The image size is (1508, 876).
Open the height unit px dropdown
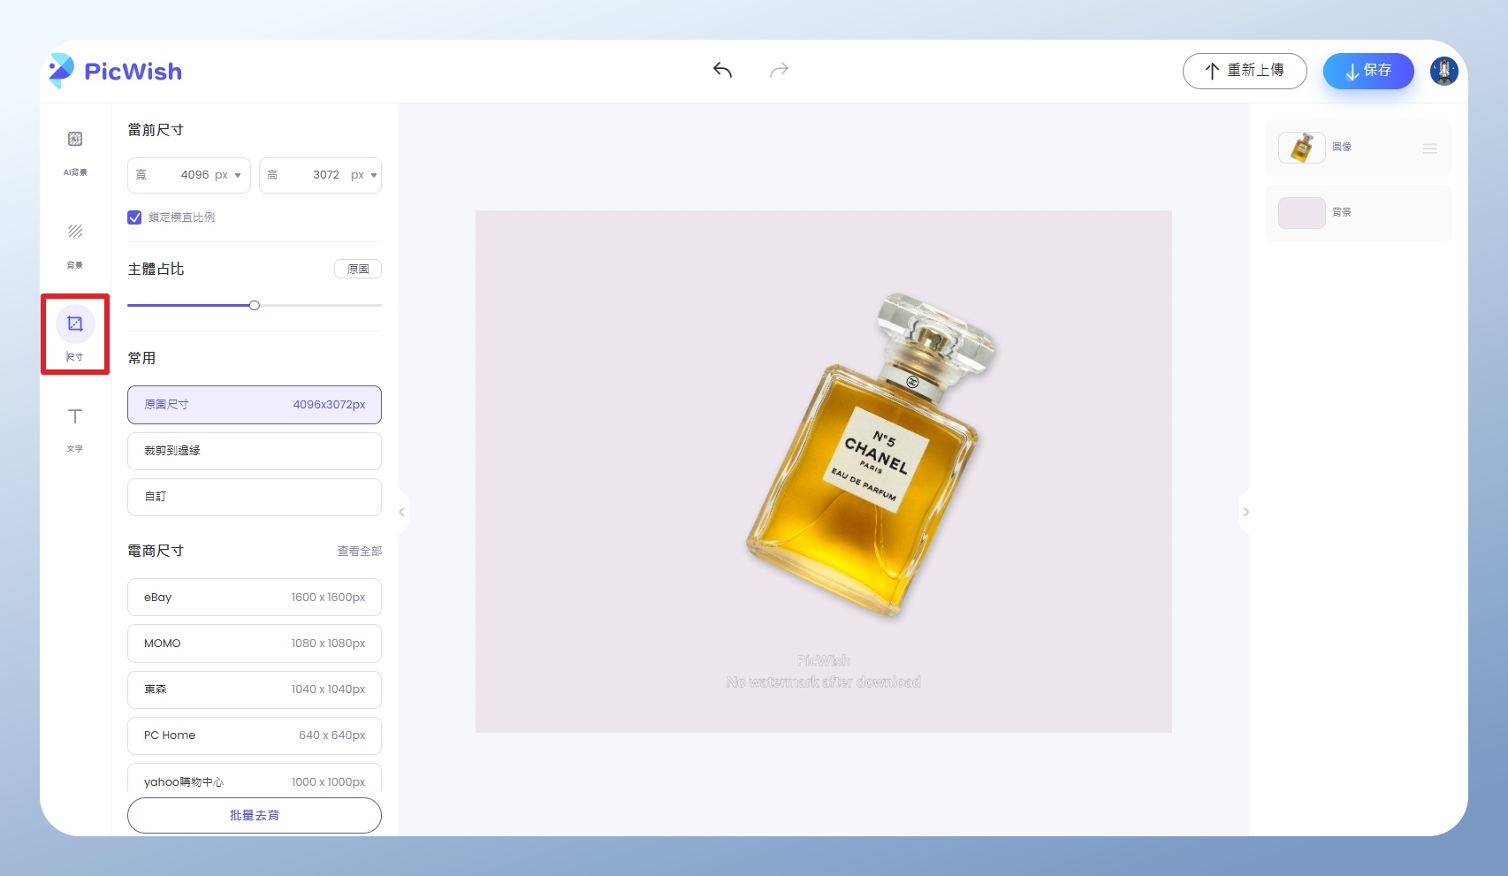pyautogui.click(x=363, y=175)
